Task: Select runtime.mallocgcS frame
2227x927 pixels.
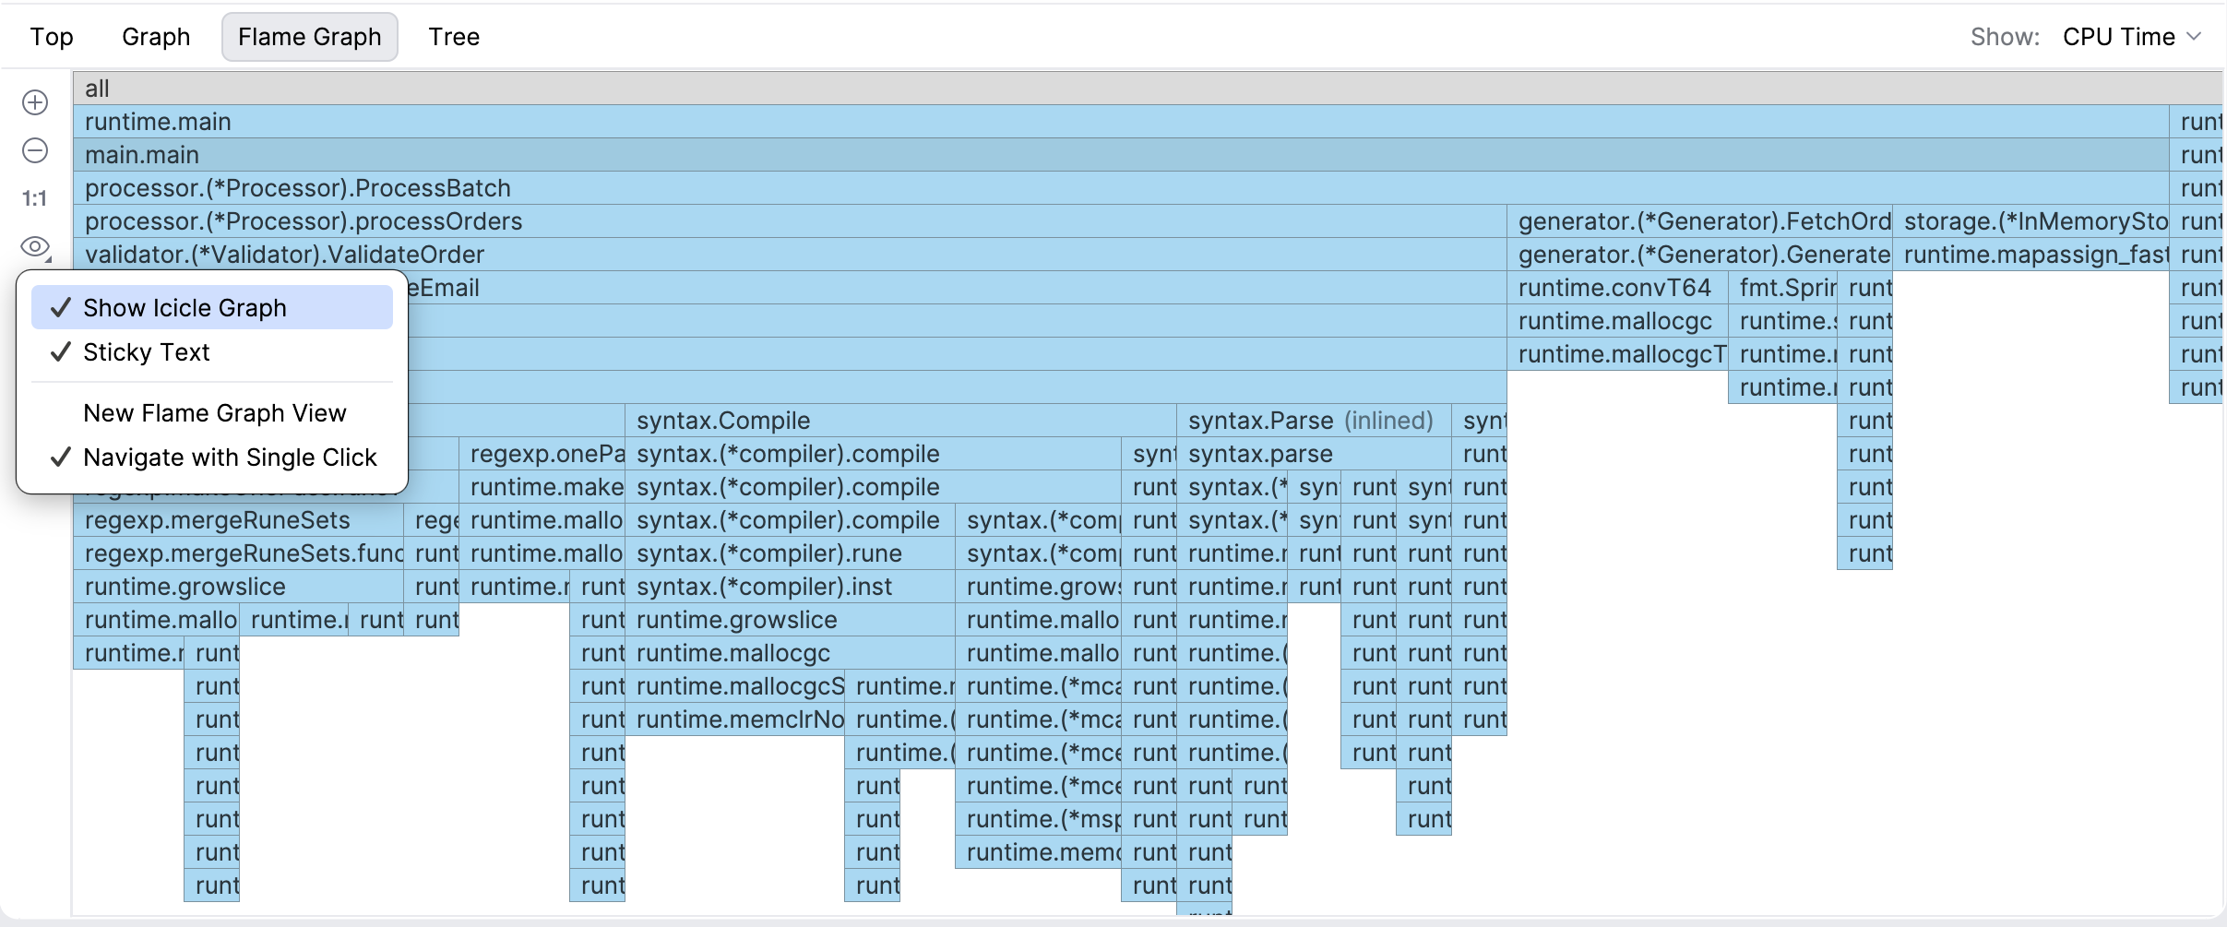Action: tap(735, 686)
